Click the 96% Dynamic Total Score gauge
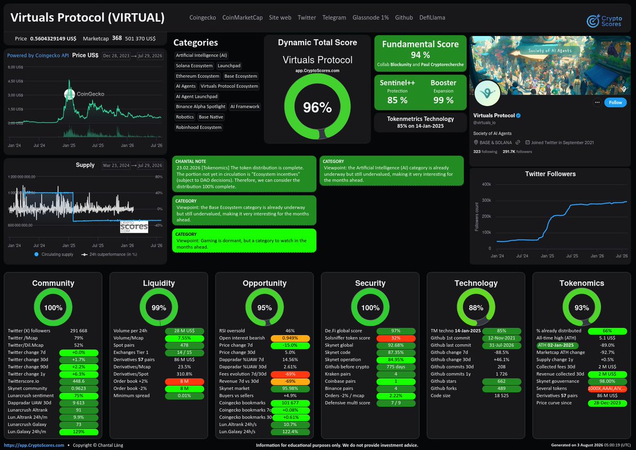Image resolution: width=636 pixels, height=450 pixels. [x=317, y=107]
